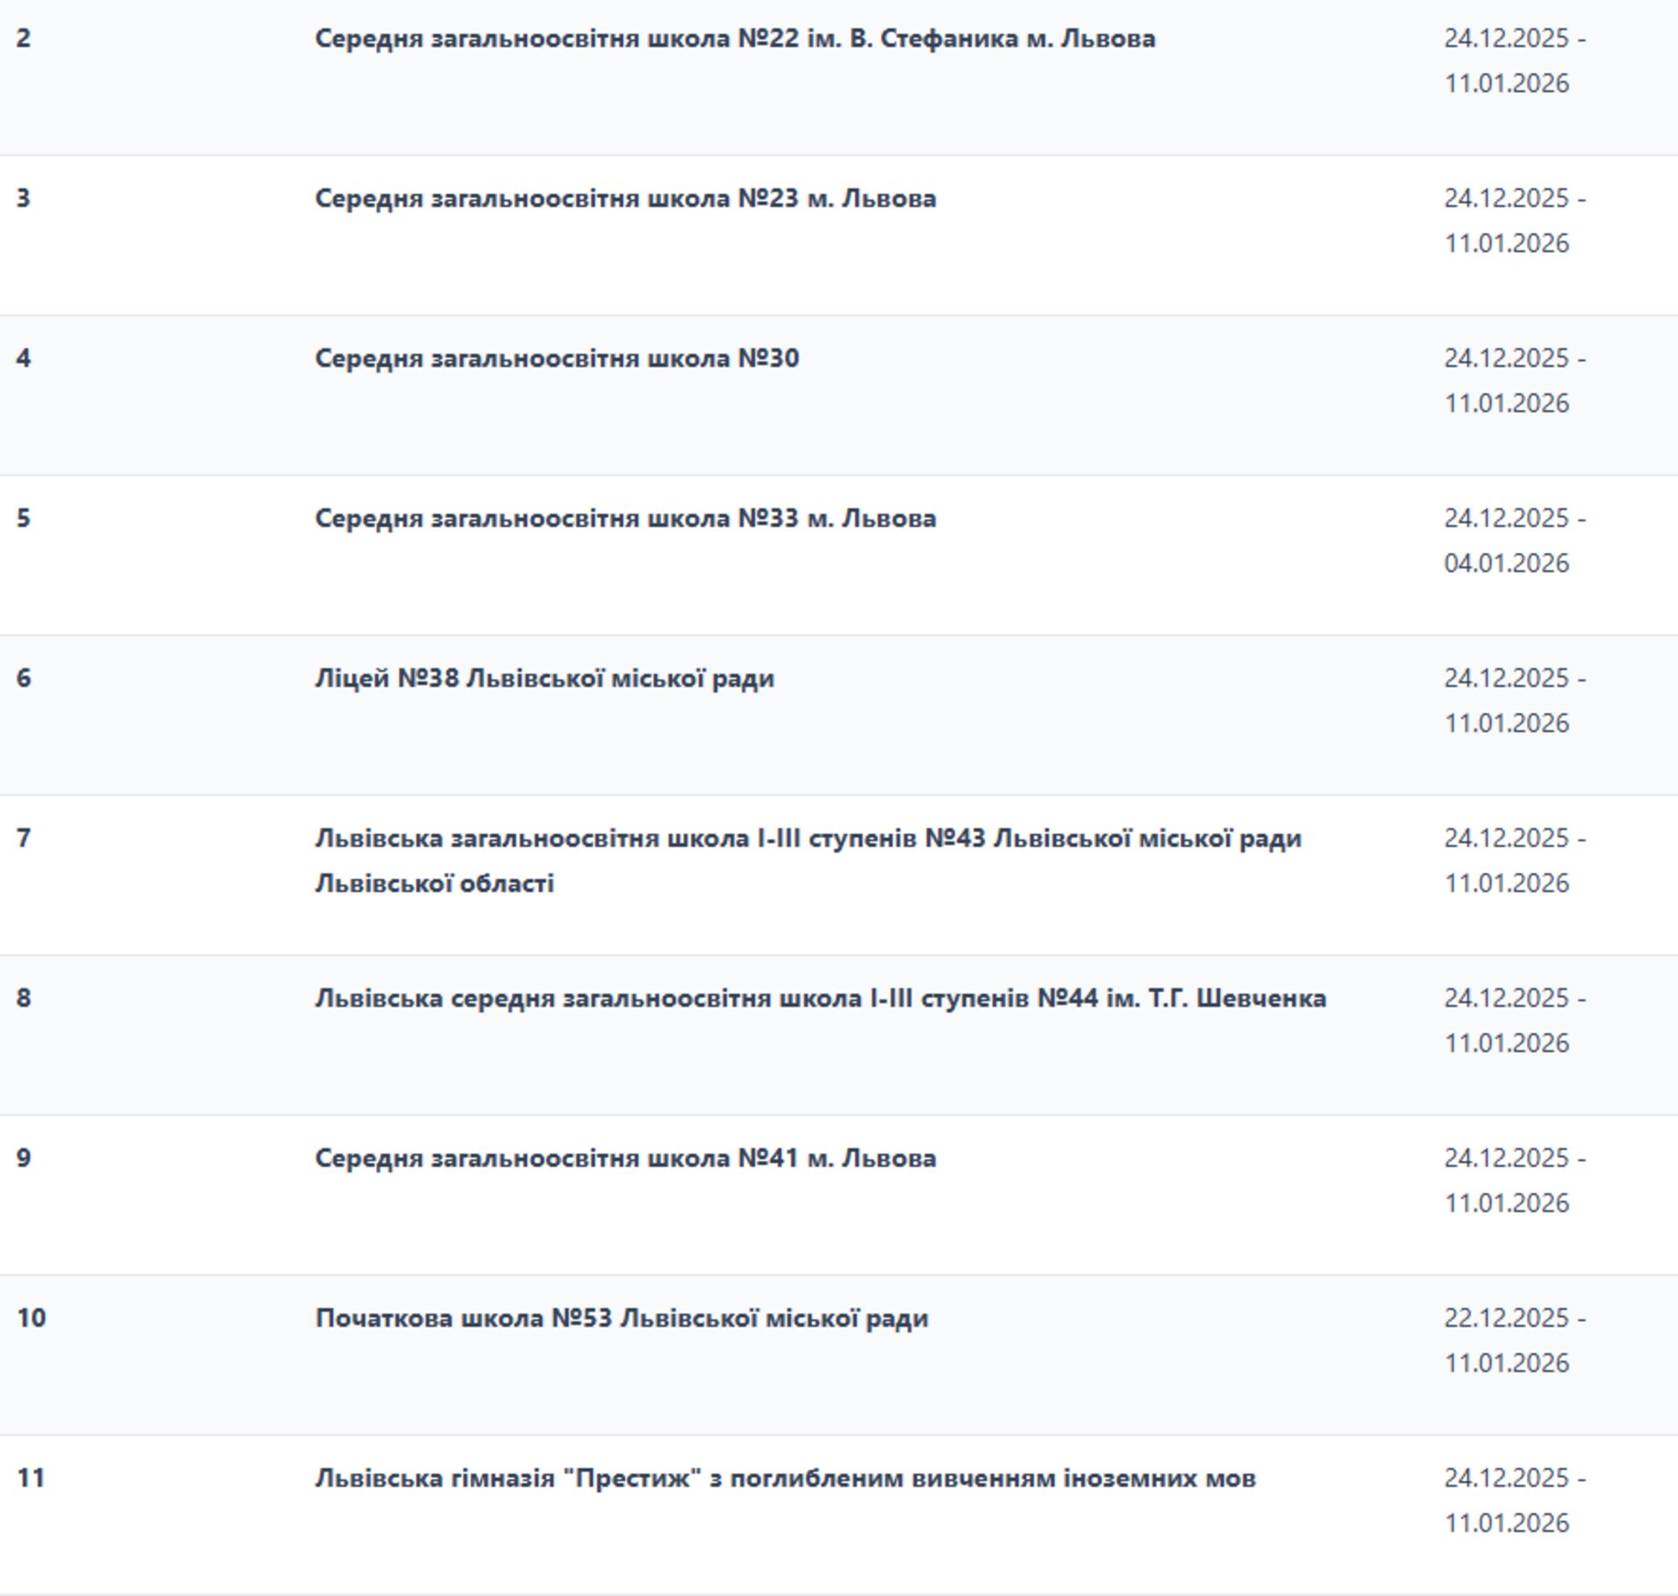The height and width of the screenshot is (1596, 1678).
Task: Click row number 7 cell
Action: point(24,838)
